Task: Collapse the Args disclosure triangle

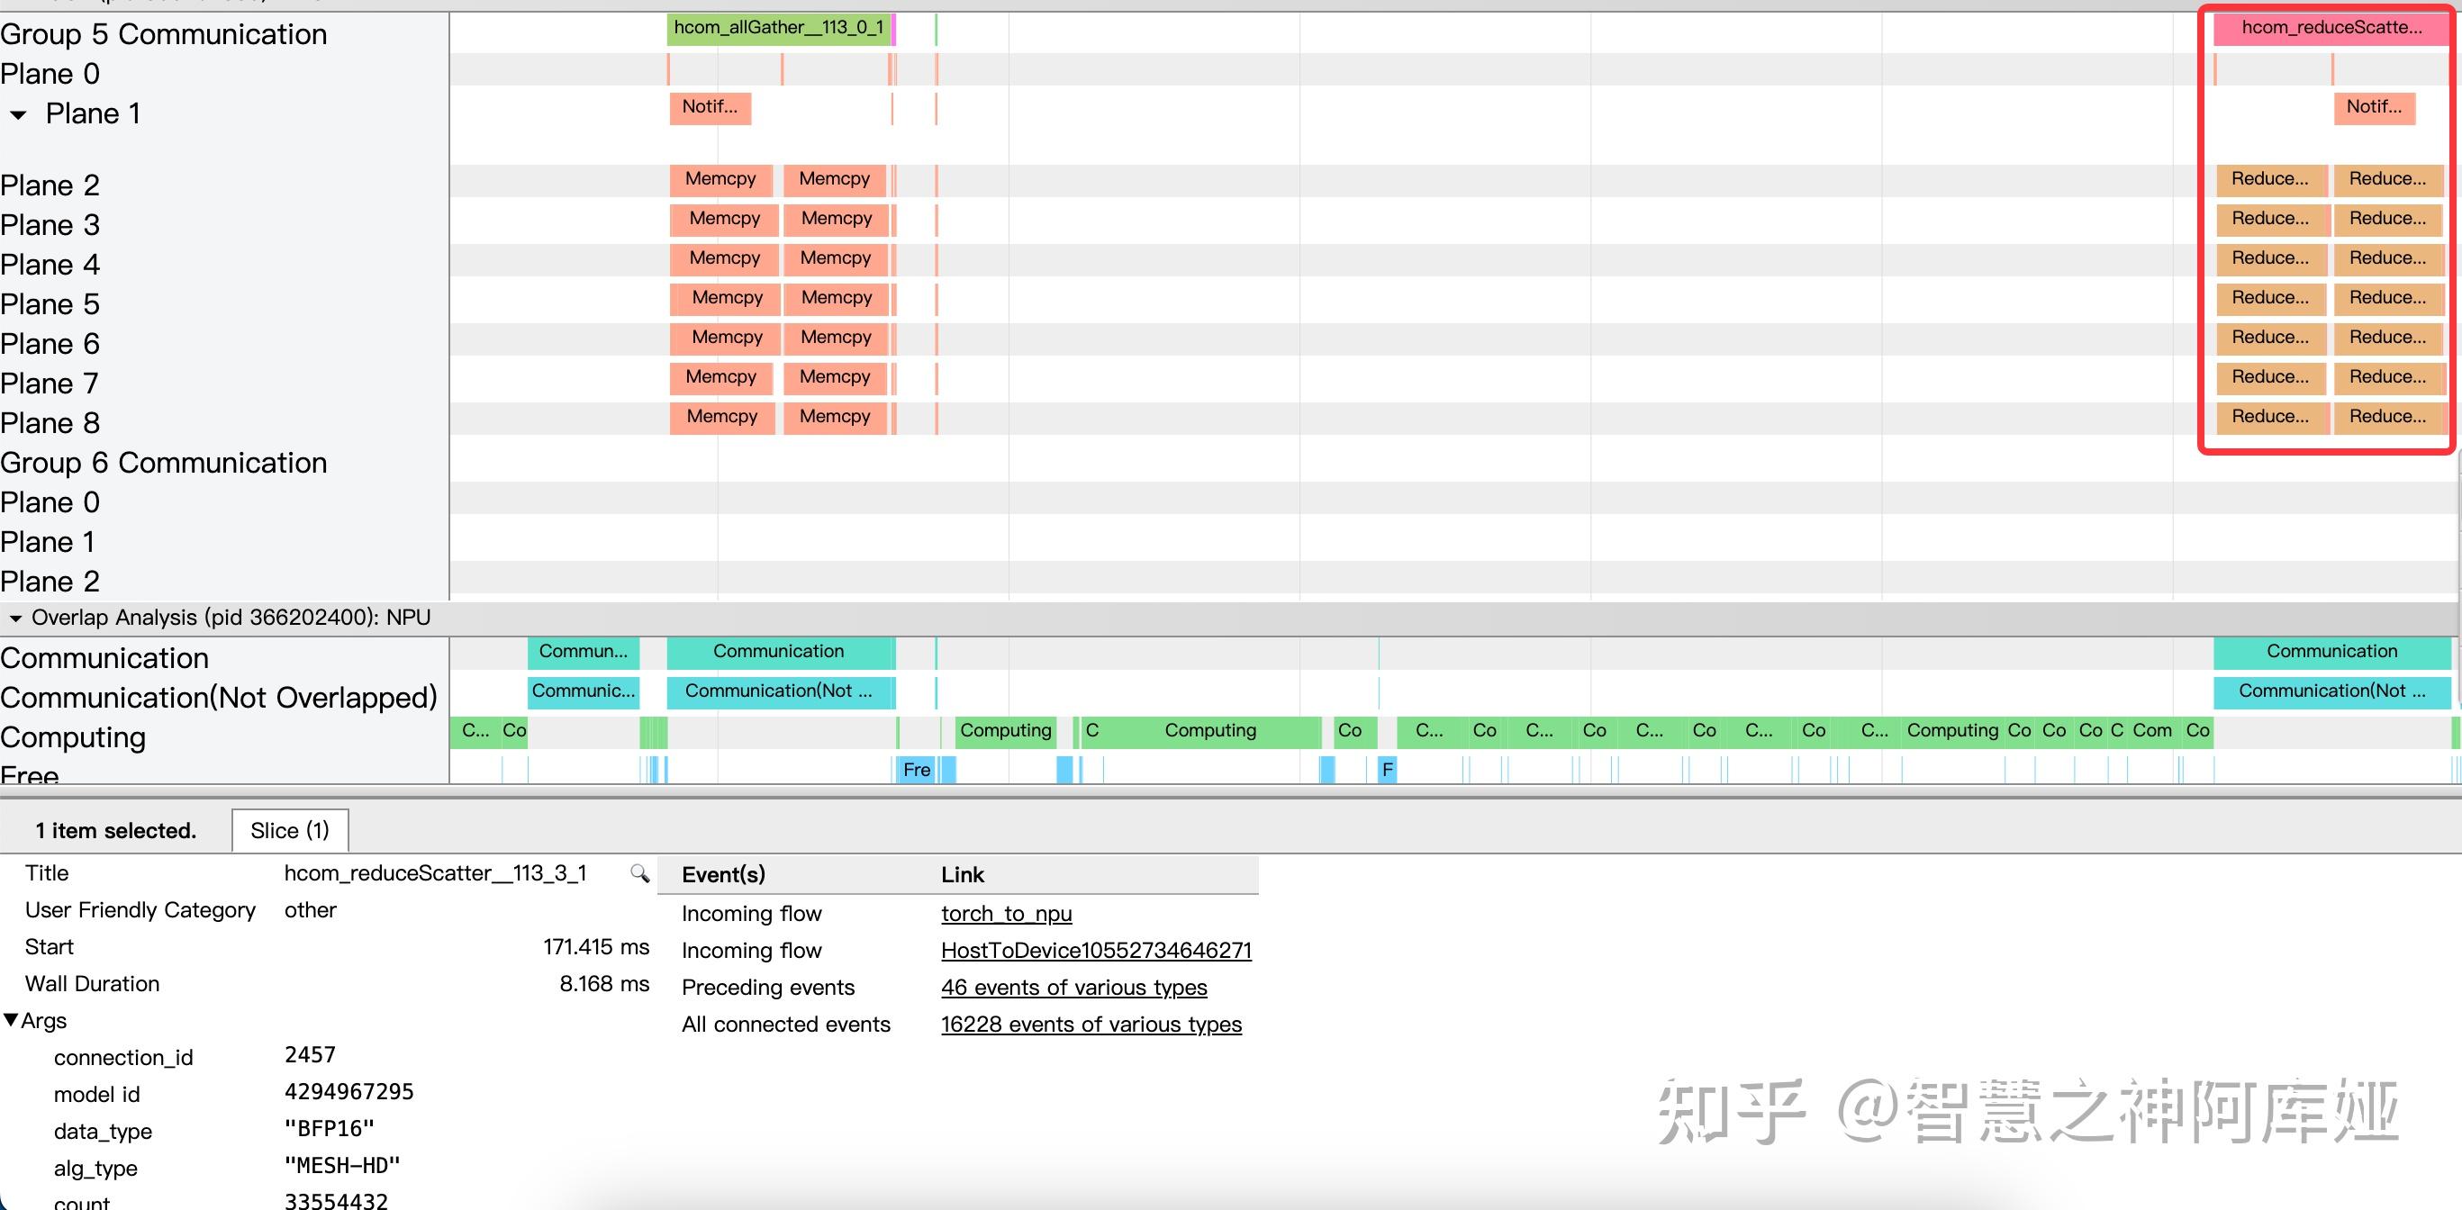Action: [11, 1021]
